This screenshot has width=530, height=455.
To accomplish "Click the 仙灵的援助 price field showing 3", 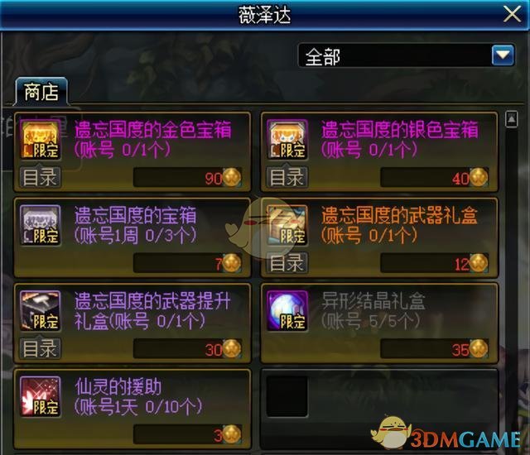I will point(188,434).
